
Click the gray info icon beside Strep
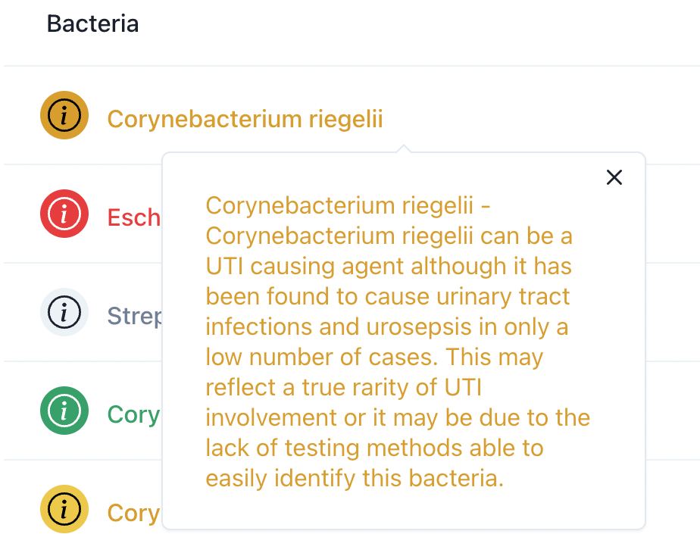pos(64,312)
